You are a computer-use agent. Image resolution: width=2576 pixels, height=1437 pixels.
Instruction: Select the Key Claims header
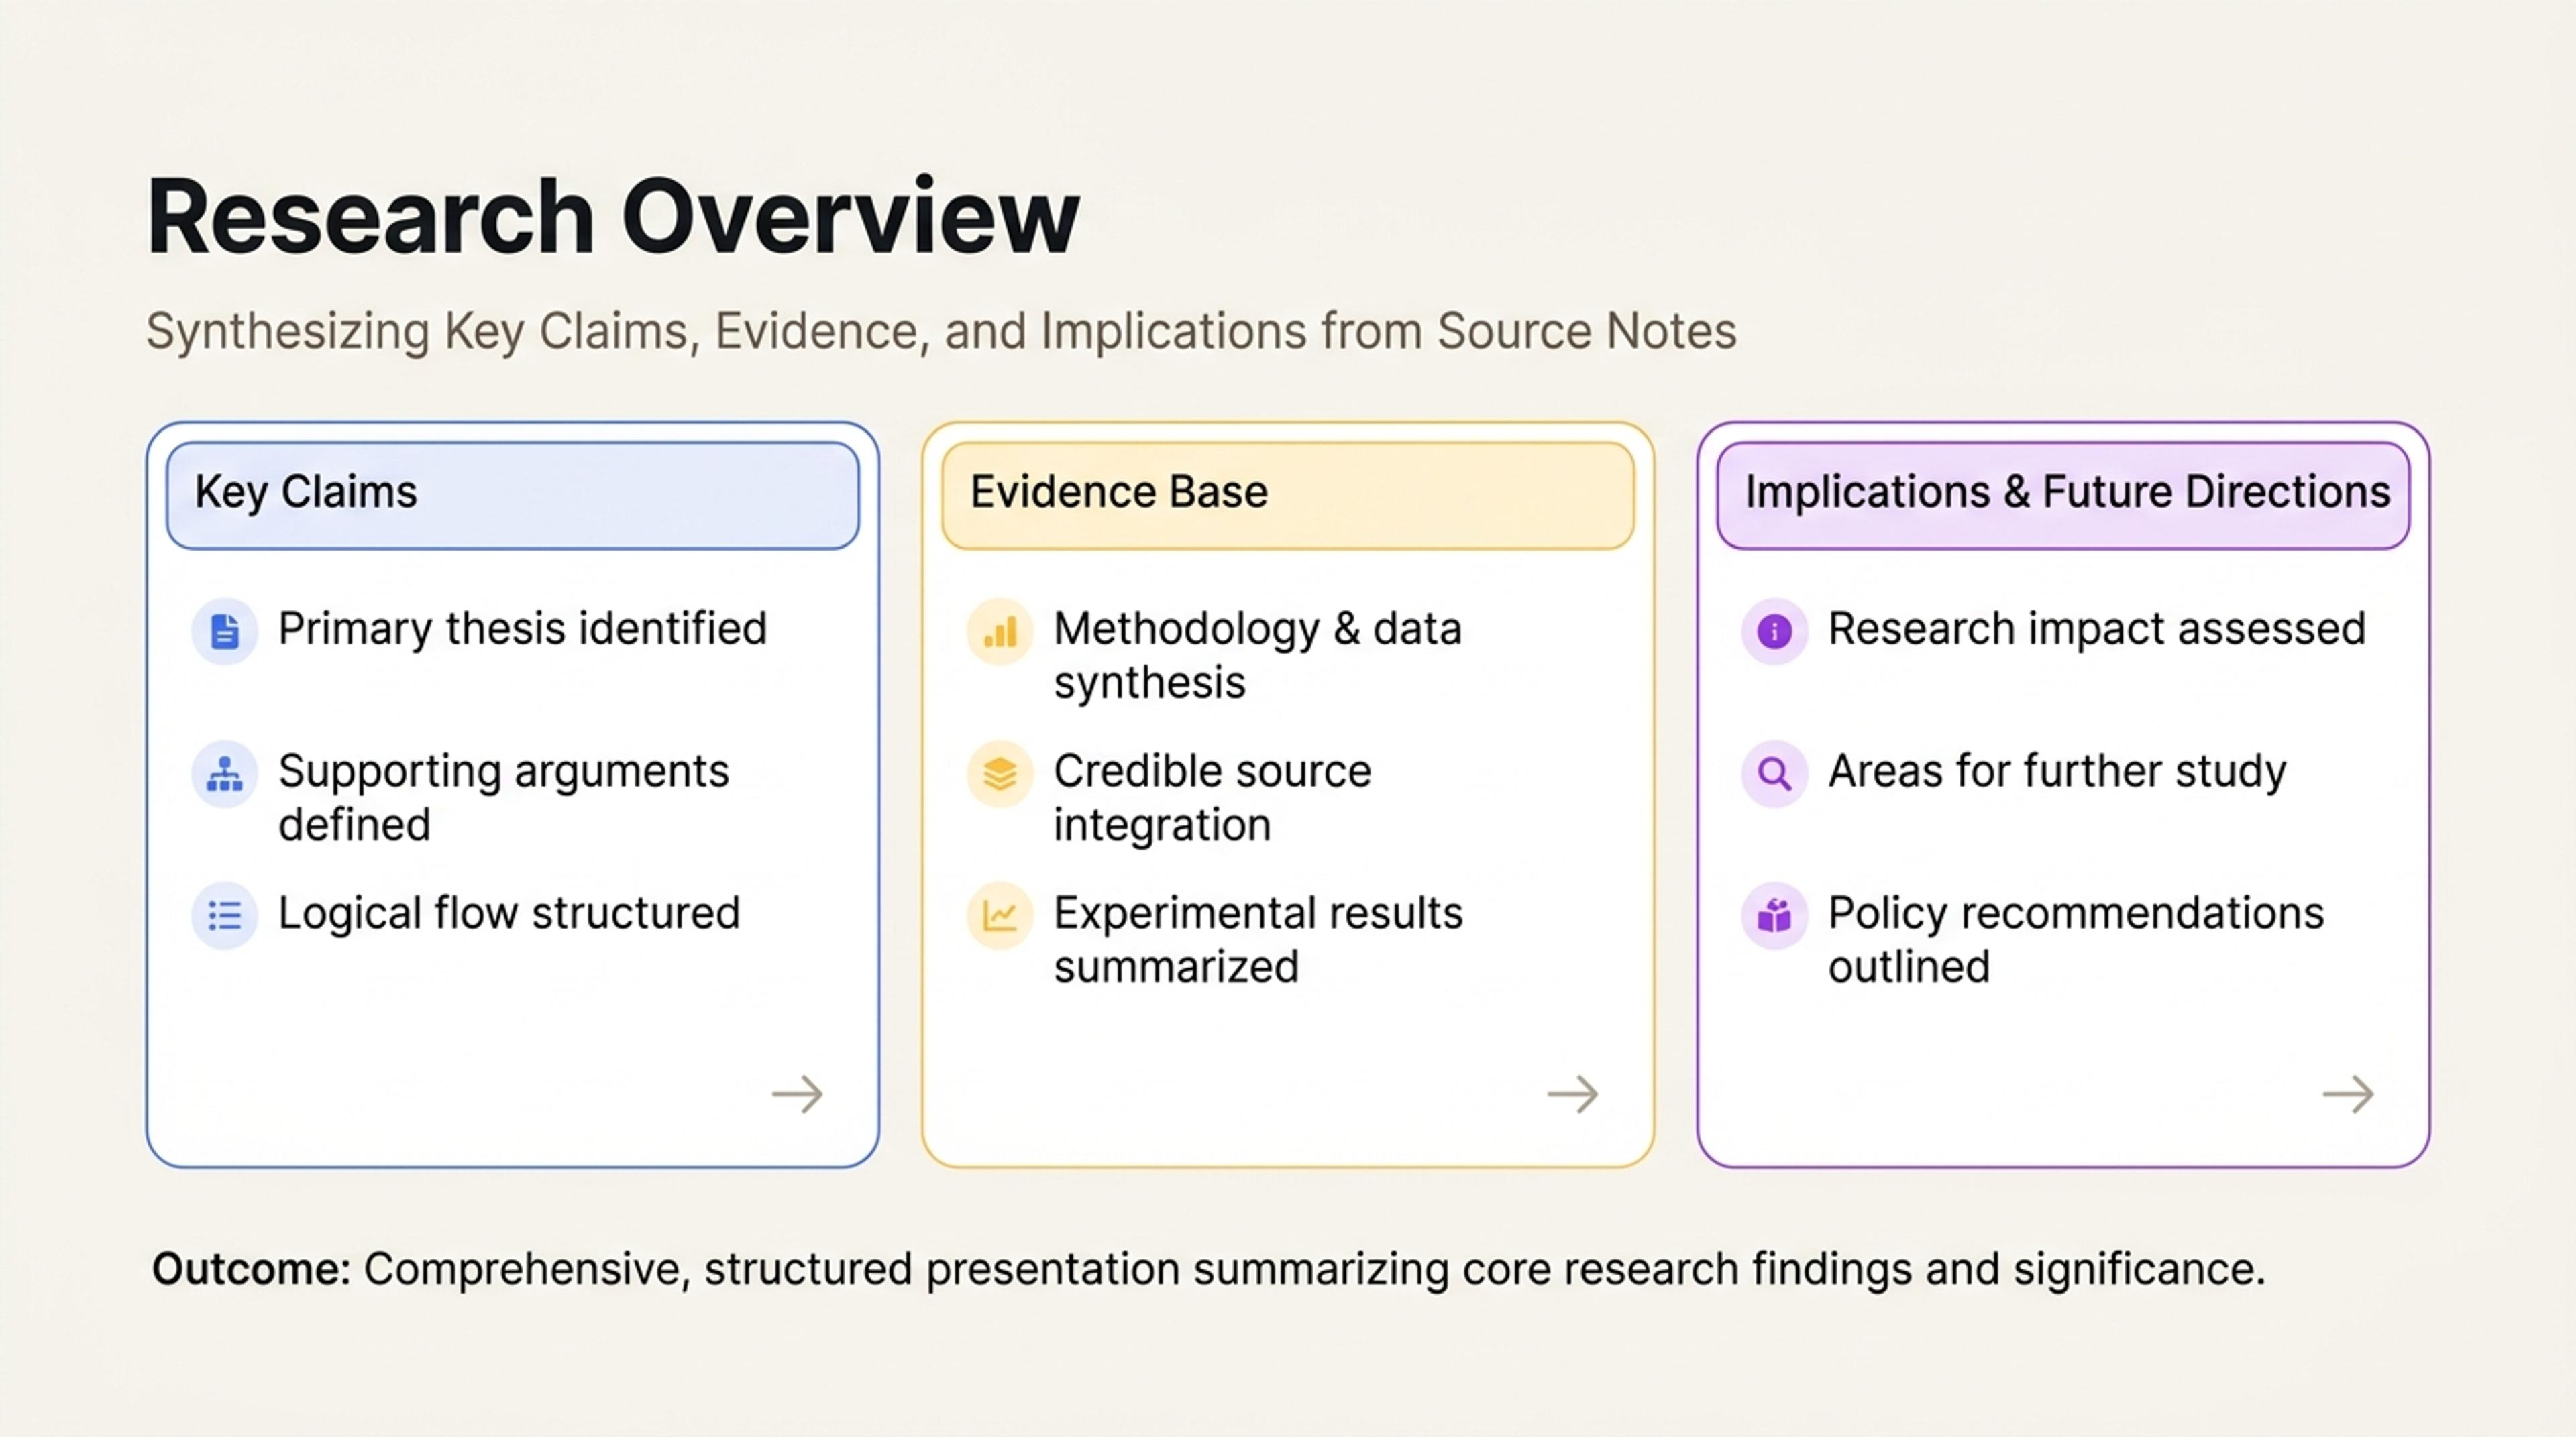513,496
